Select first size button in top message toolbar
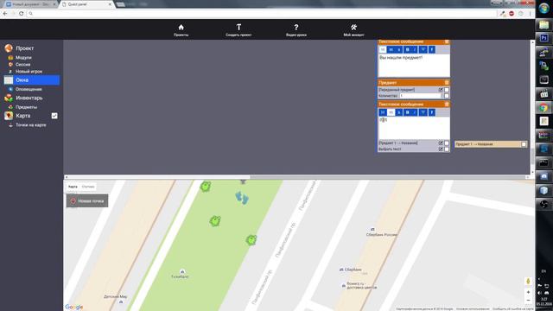This screenshot has height=311, width=553. click(x=383, y=50)
